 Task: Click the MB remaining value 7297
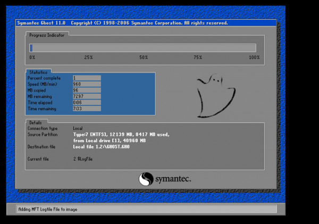pyautogui.click(x=87, y=96)
